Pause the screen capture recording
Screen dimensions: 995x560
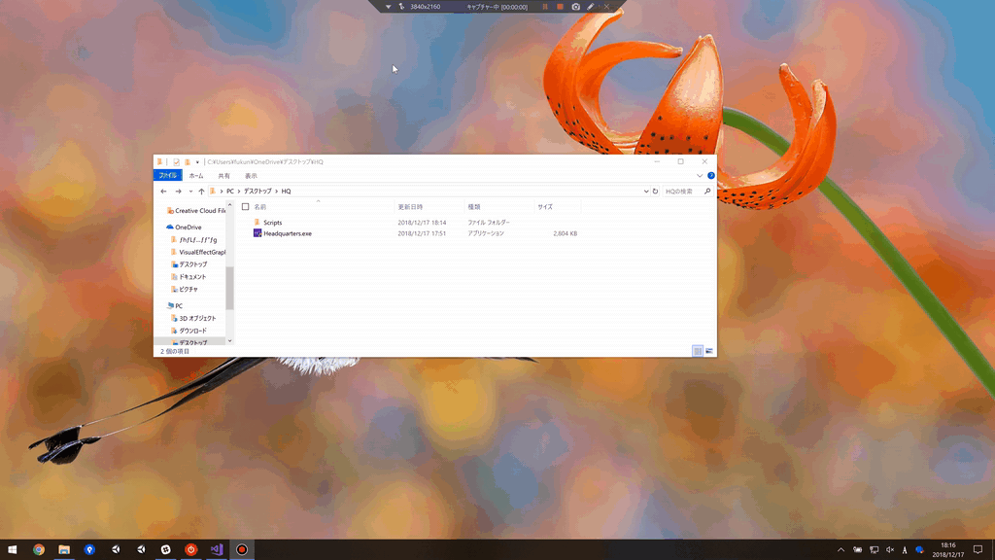[x=545, y=7]
